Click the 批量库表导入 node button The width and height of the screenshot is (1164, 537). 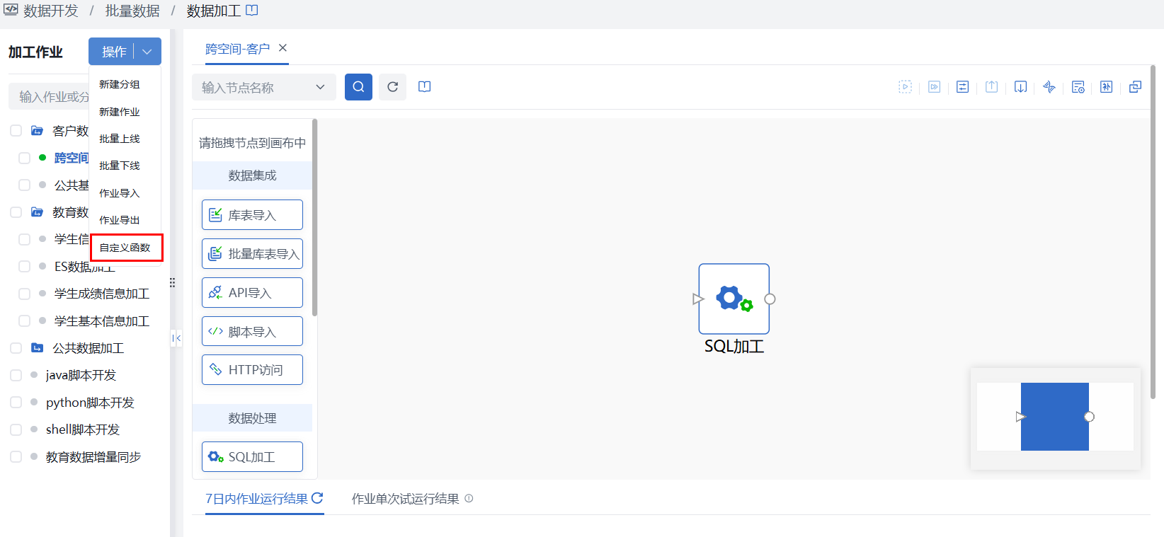pos(252,253)
